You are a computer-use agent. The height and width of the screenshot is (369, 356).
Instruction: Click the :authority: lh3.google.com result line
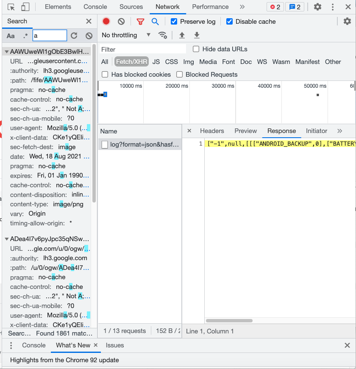tap(48, 258)
